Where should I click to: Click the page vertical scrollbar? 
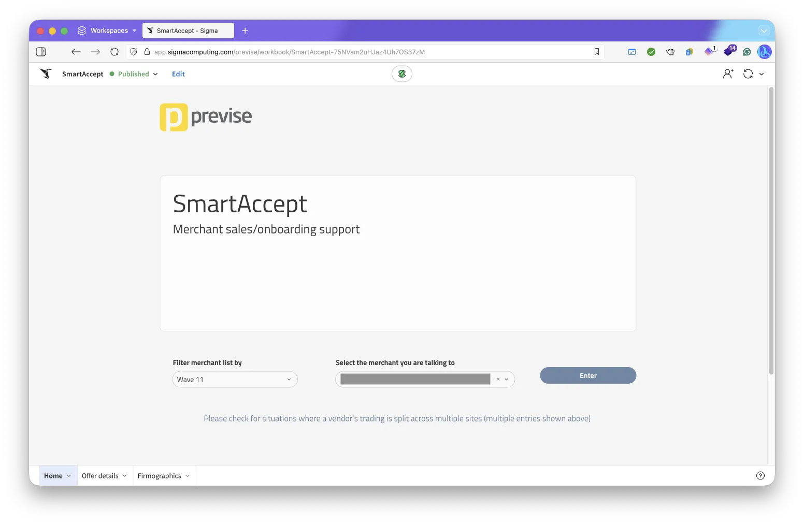tap(771, 230)
